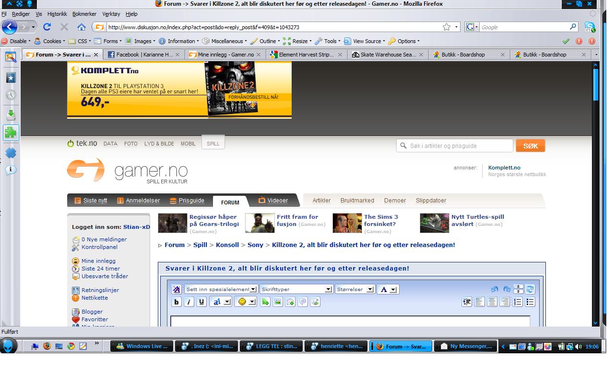Open the Disable menu in developer toolbar

[x=17, y=41]
